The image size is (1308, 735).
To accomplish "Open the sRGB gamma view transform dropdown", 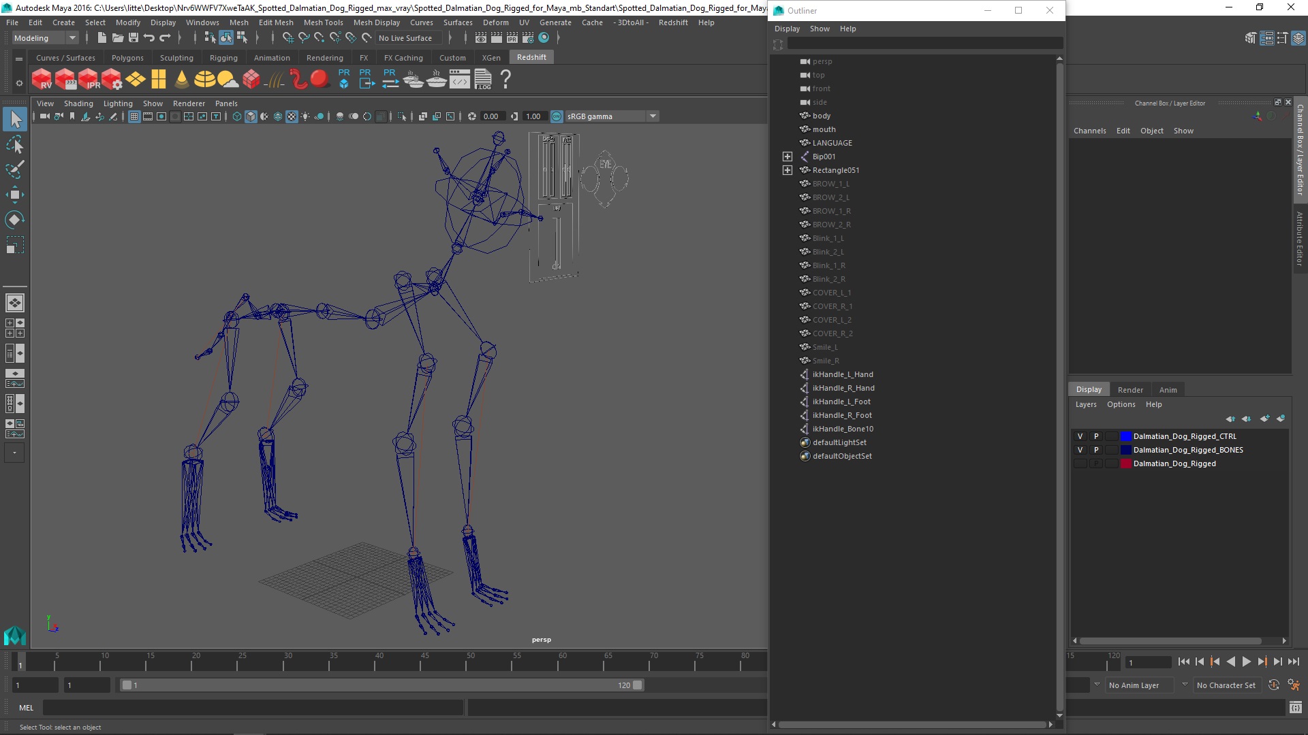I will [612, 116].
